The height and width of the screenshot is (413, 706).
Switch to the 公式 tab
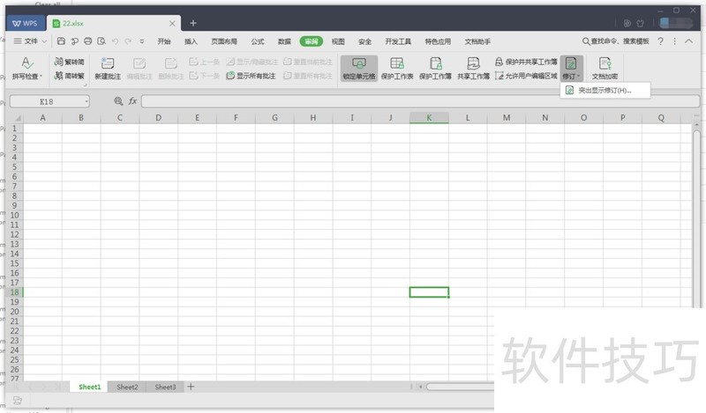tap(258, 41)
